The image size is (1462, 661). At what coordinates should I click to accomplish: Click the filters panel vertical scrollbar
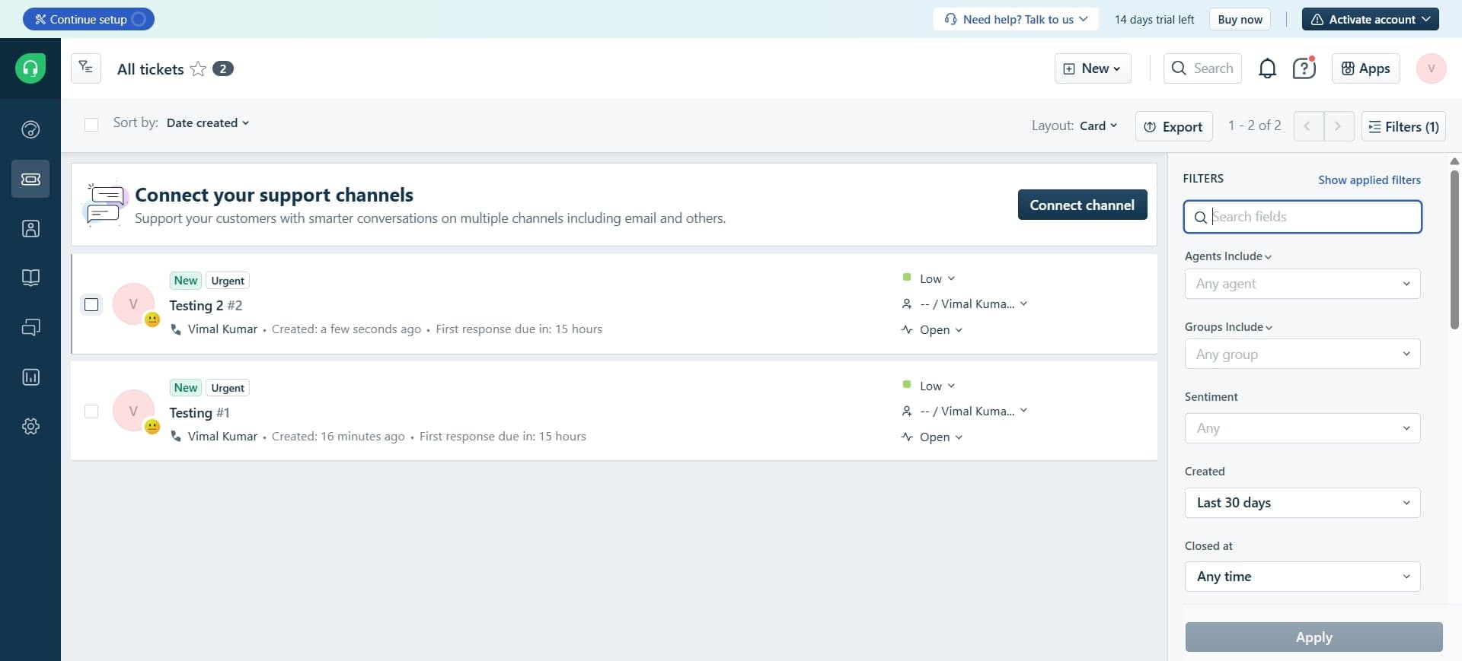tap(1454, 251)
